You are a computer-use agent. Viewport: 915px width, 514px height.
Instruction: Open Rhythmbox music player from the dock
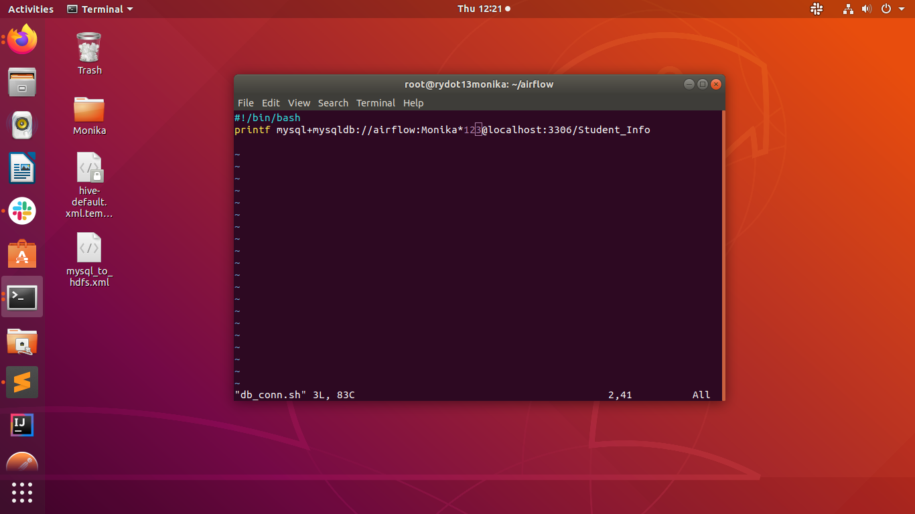[x=22, y=124]
